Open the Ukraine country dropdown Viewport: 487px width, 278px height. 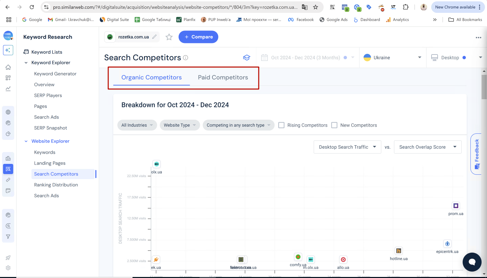(x=392, y=58)
